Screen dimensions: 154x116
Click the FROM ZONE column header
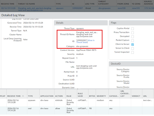(123, 4)
